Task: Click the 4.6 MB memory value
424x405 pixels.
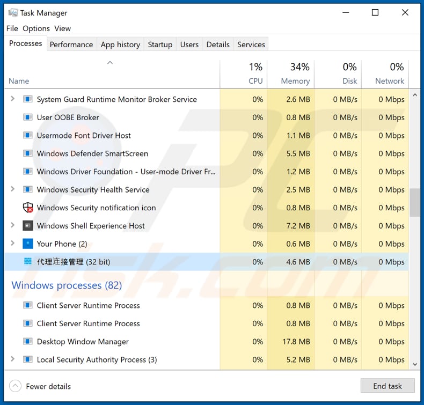Action: coord(298,262)
